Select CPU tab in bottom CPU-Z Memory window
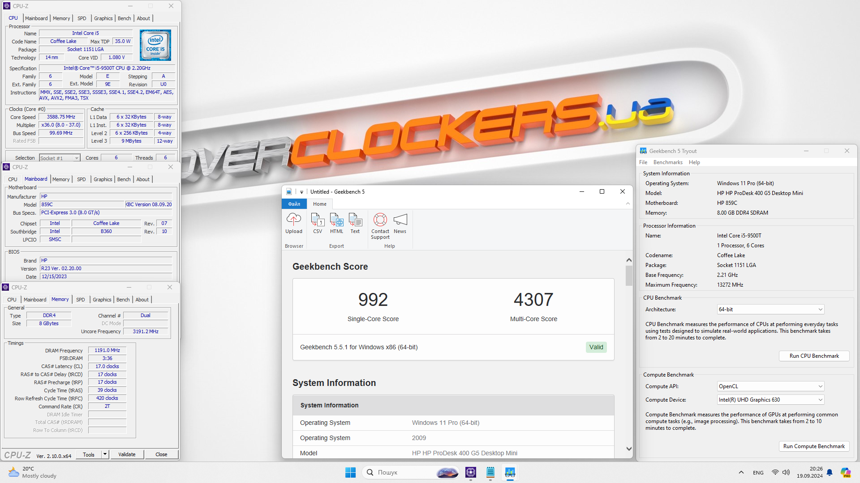This screenshot has width=860, height=483. point(12,300)
